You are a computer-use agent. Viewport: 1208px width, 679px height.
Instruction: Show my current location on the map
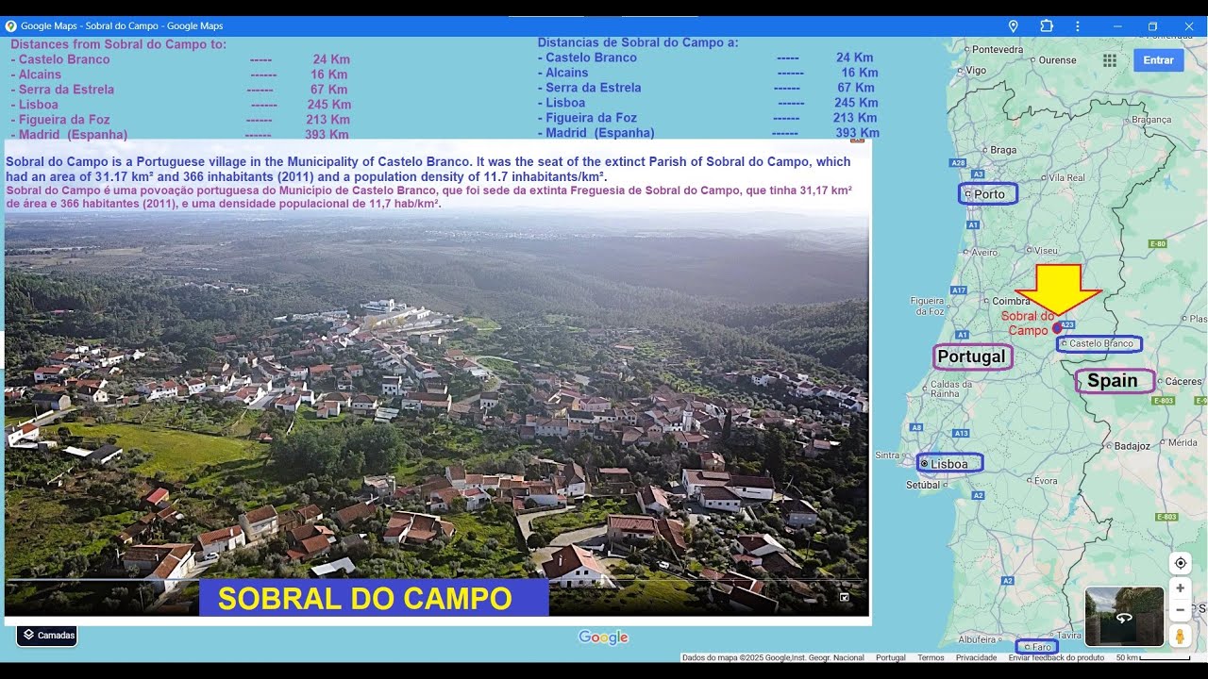(x=1180, y=564)
